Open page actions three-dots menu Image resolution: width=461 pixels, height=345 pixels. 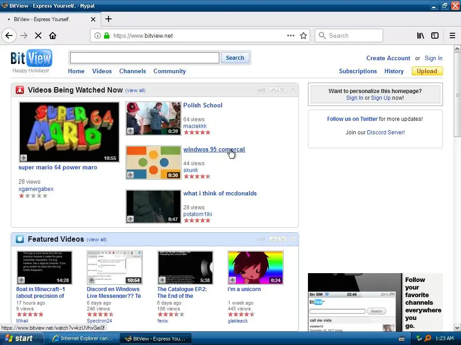click(x=291, y=35)
